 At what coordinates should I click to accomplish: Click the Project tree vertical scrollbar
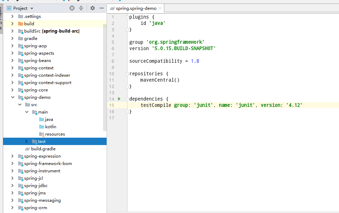[x=105, y=78]
